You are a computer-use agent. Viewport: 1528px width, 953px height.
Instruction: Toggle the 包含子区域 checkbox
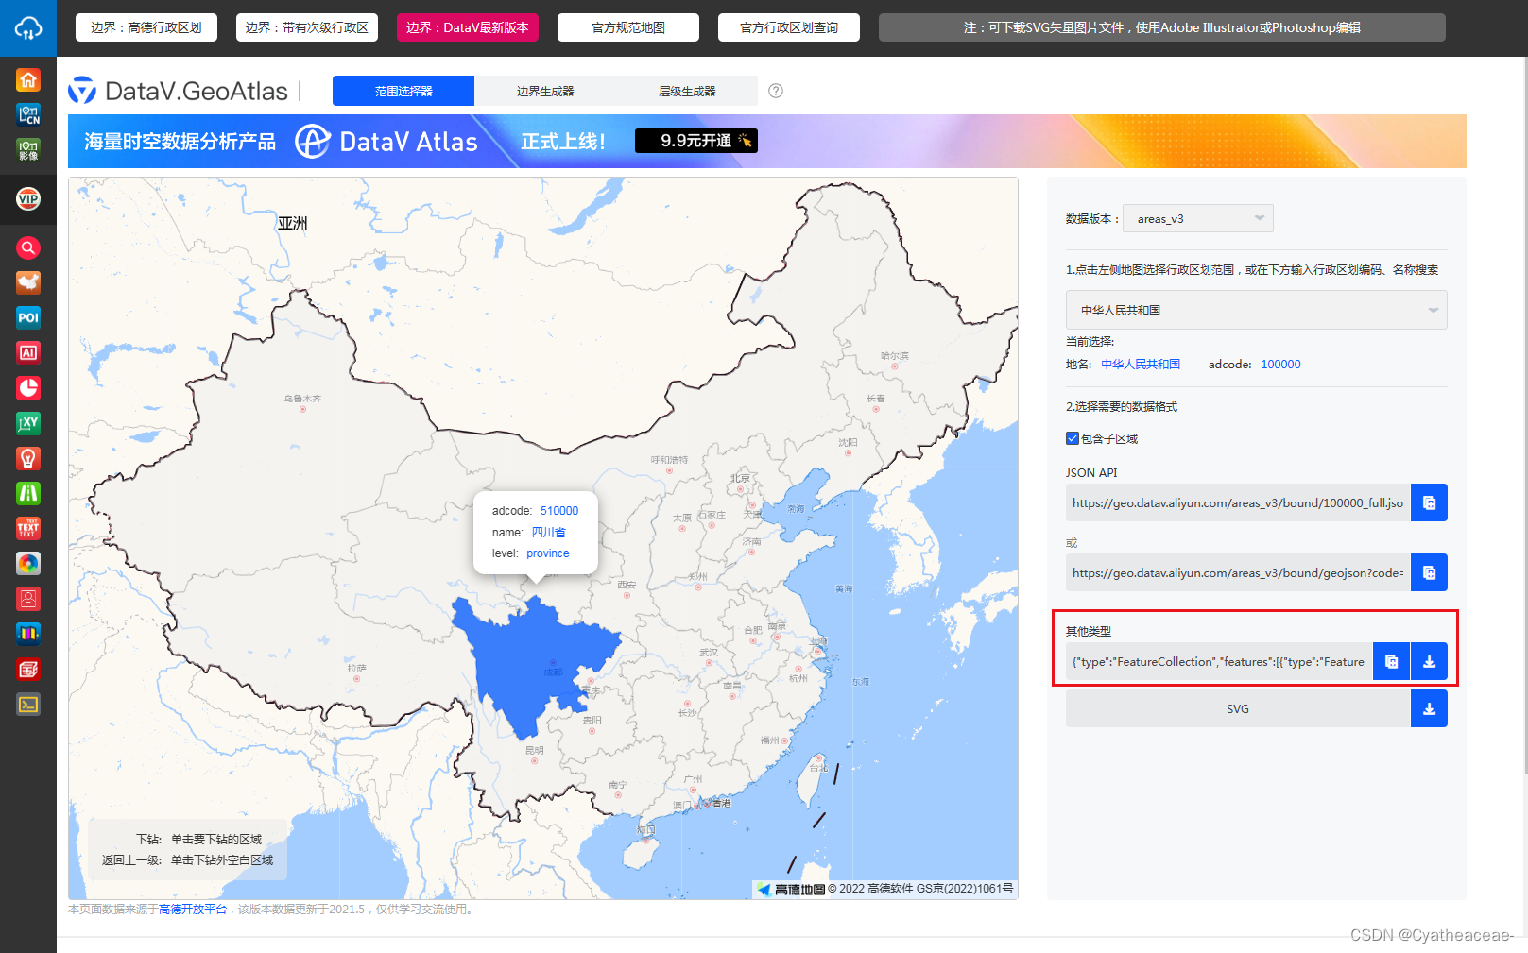[1073, 438]
